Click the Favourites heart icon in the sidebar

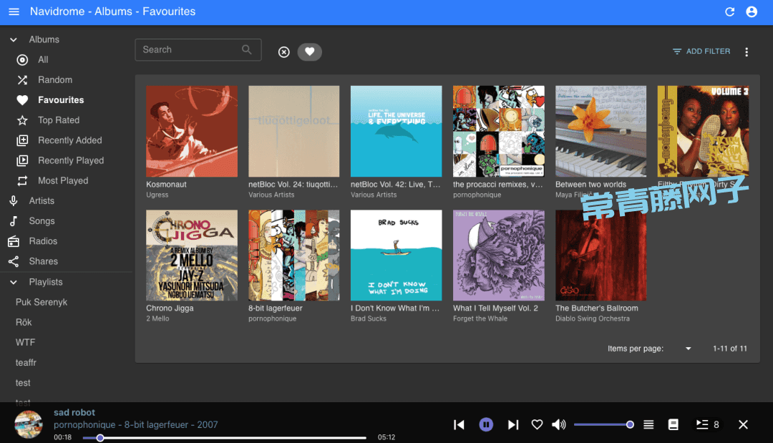(x=22, y=100)
